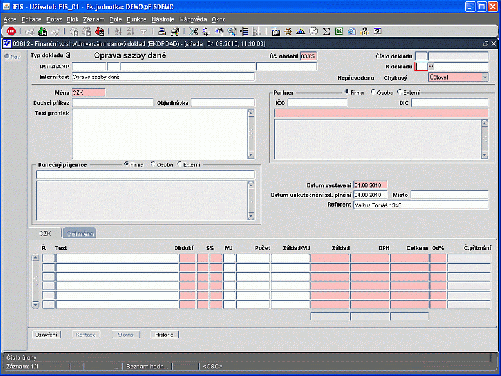Click the IČO input field

coord(317,102)
